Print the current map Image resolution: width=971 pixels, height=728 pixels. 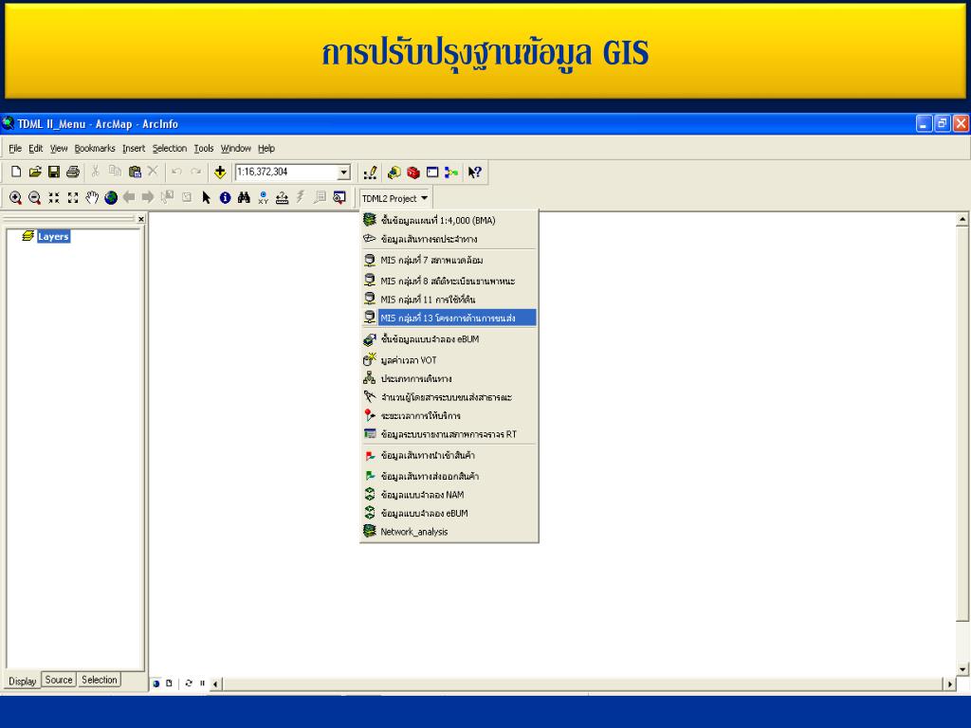[x=73, y=173]
